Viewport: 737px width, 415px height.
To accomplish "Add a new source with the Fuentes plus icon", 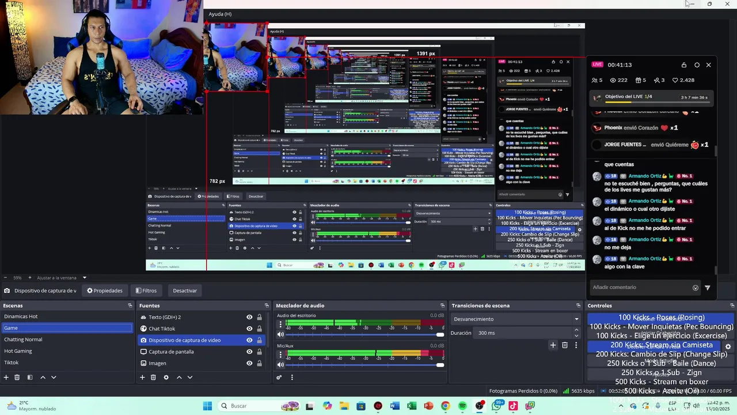I will (142, 378).
